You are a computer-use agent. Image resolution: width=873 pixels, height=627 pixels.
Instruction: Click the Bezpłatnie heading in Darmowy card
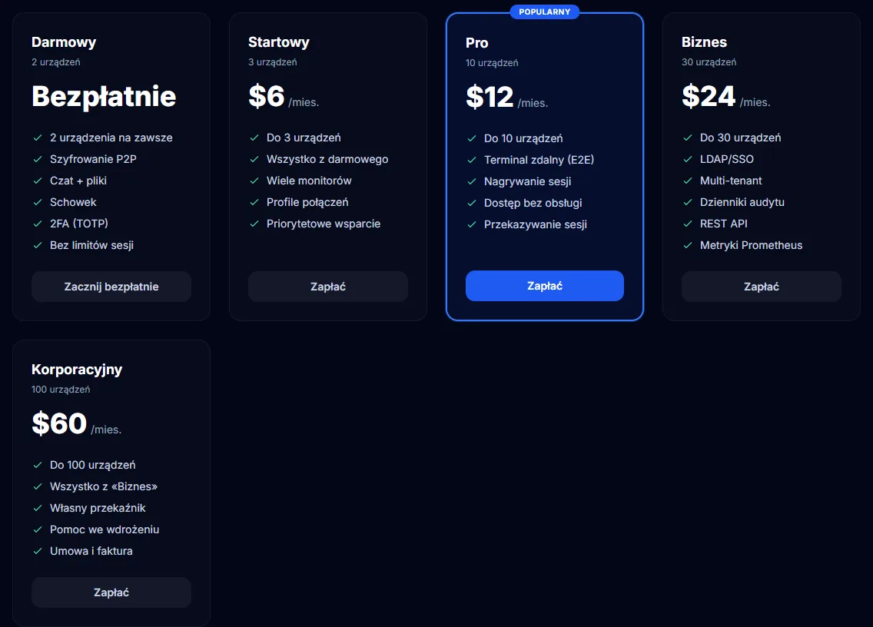pos(104,96)
